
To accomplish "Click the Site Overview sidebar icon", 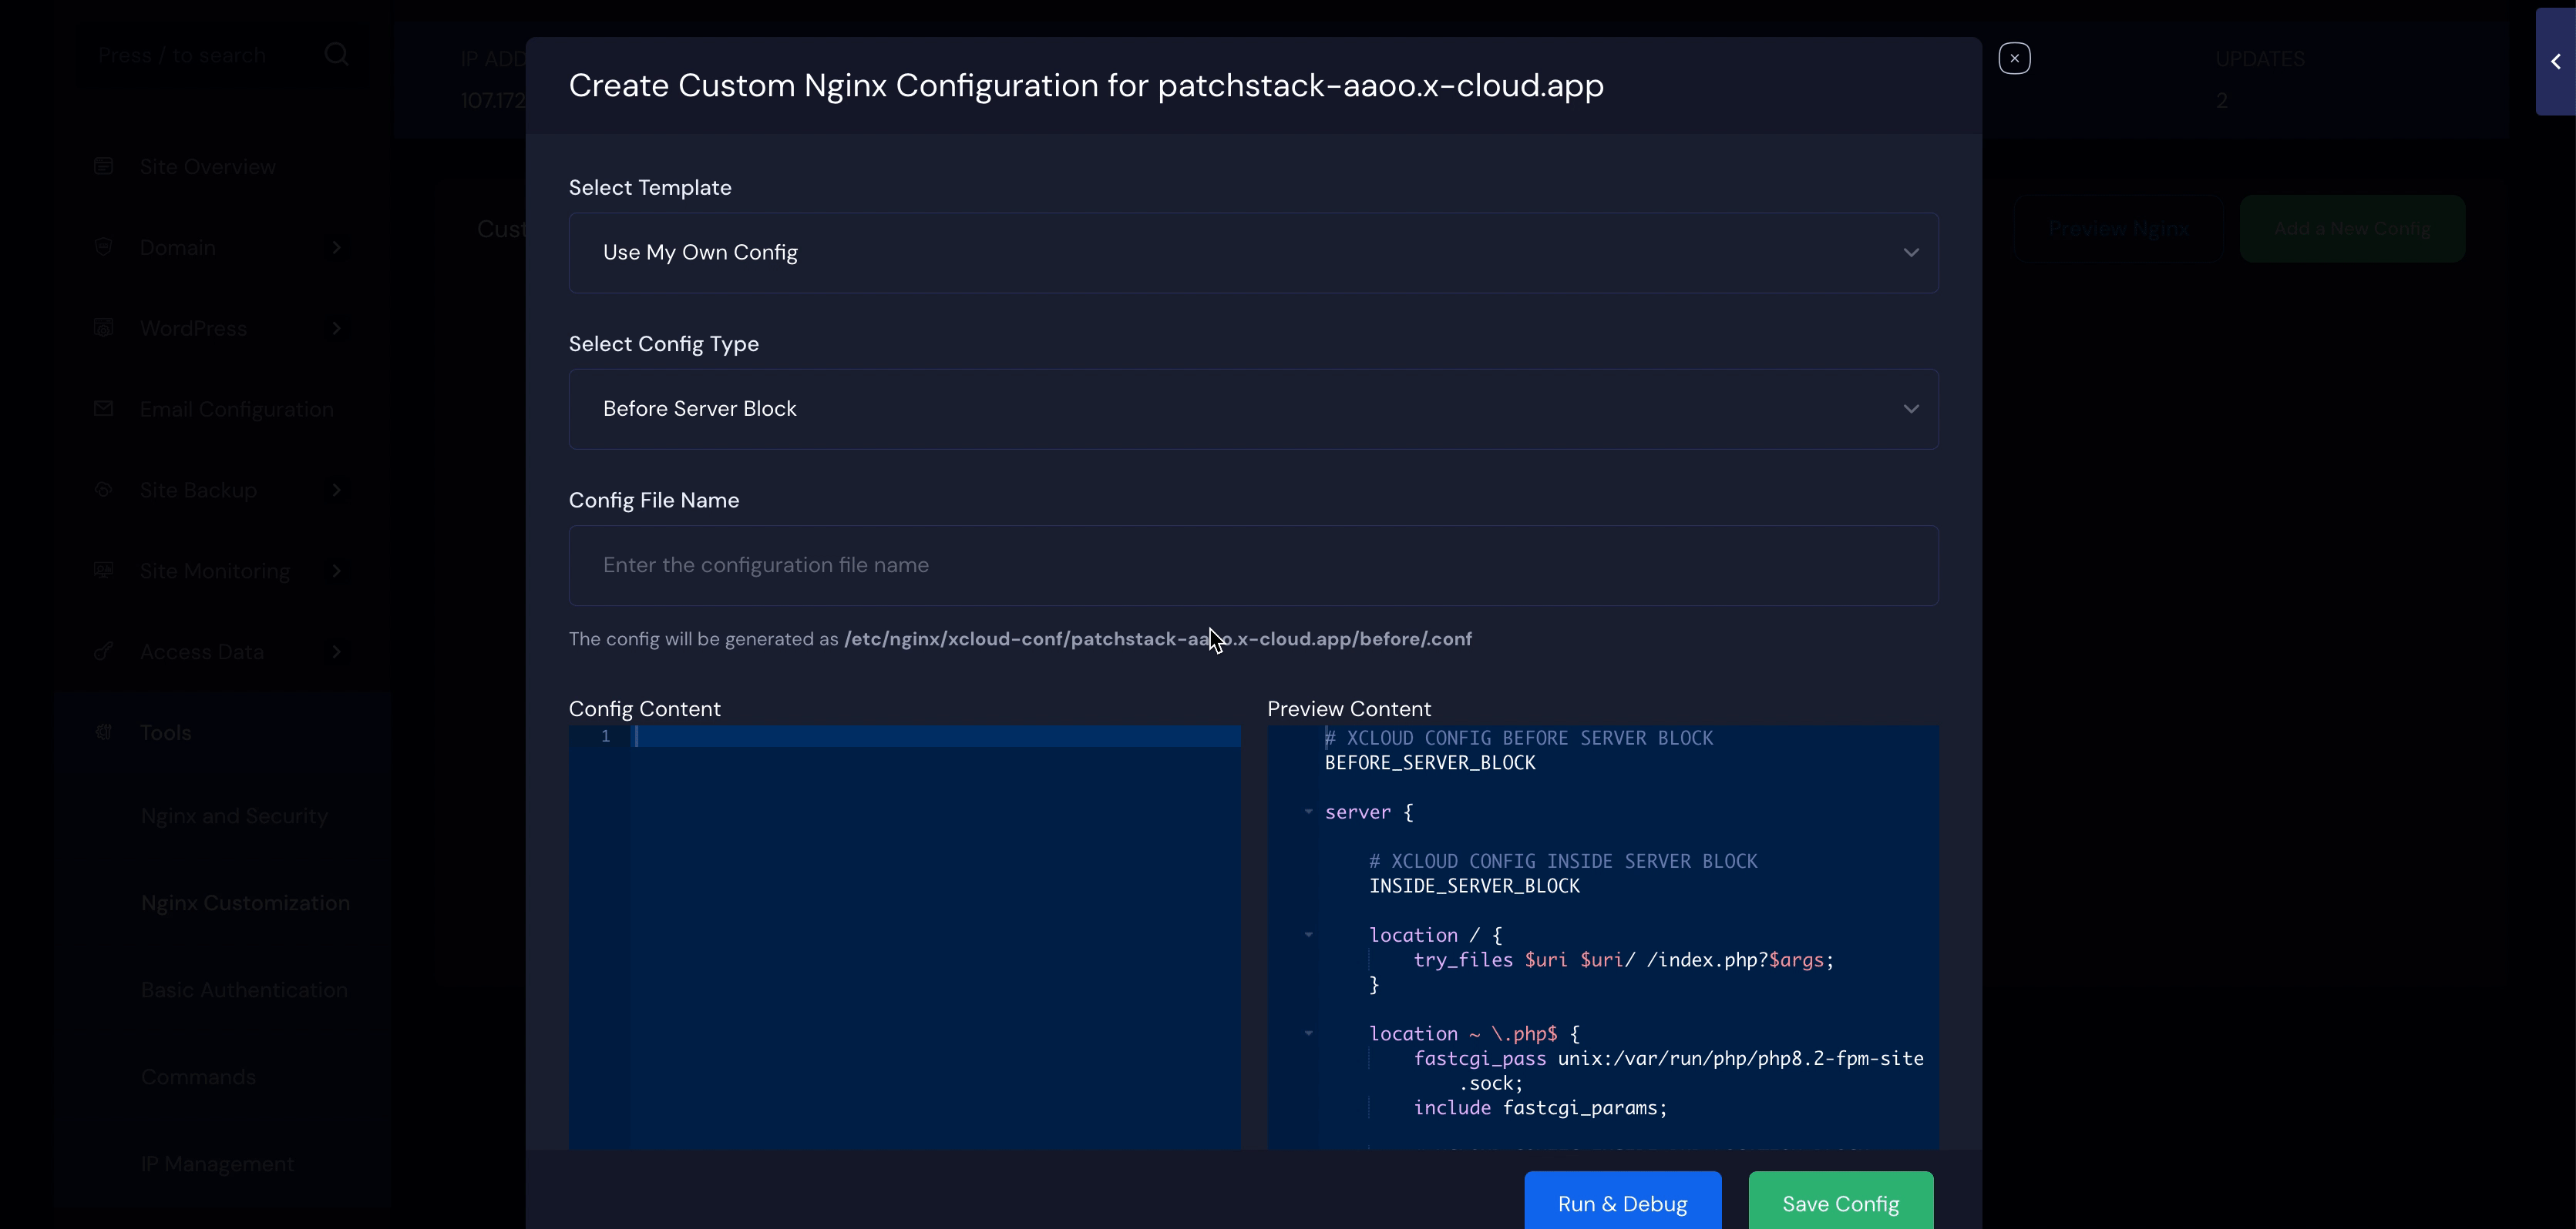I will [103, 166].
